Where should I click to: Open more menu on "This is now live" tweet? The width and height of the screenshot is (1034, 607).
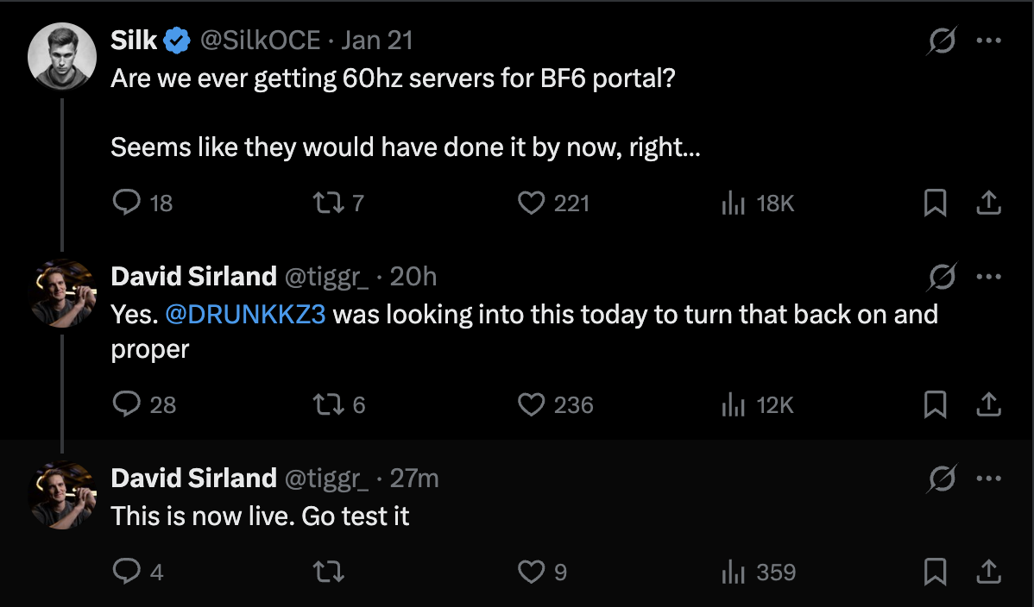pos(988,479)
